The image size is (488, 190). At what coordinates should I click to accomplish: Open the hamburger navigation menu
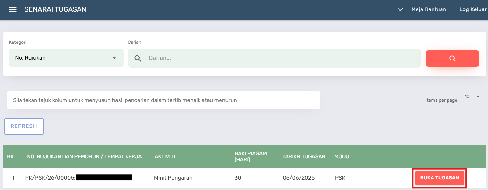[x=13, y=10]
